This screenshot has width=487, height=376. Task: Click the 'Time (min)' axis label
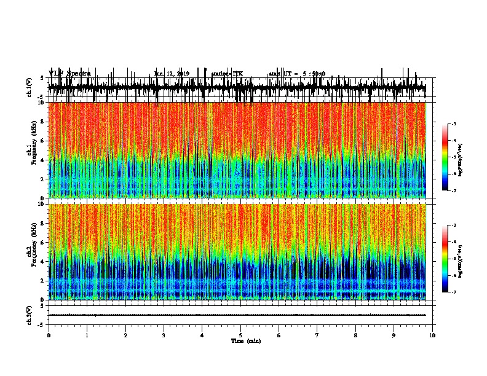pos(246,341)
